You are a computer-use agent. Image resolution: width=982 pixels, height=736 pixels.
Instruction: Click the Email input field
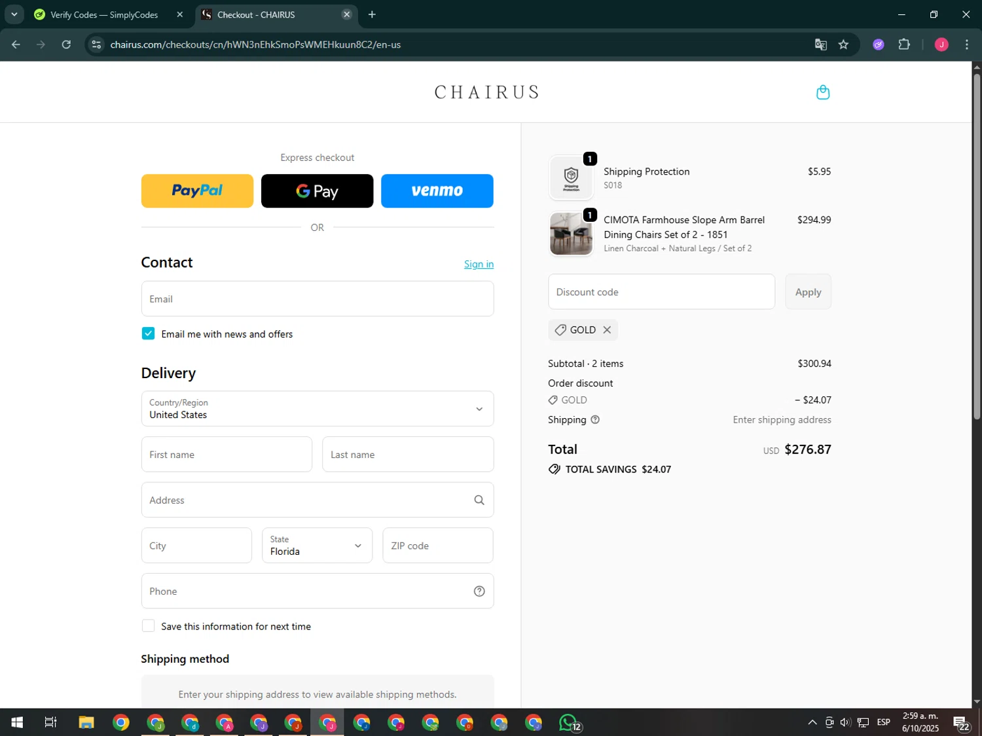pyautogui.click(x=318, y=299)
